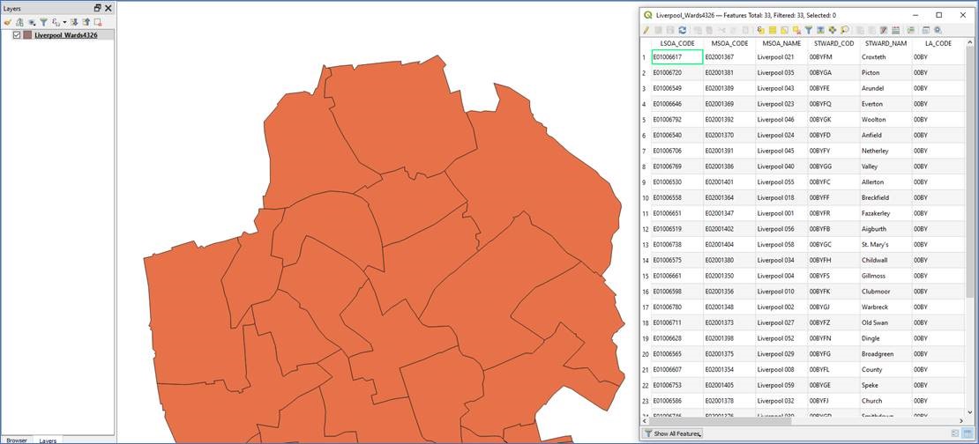Click cell Liverpool 046
This screenshot has width=979, height=444.
[x=781, y=120]
